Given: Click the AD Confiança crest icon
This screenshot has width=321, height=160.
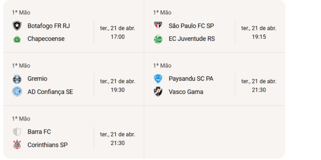Looking at the screenshot, I should [x=17, y=92].
